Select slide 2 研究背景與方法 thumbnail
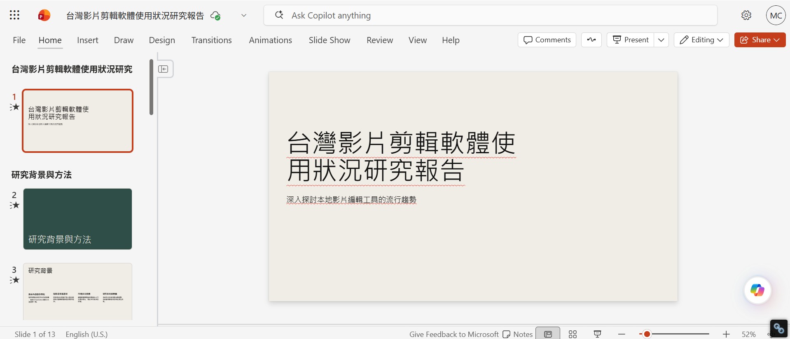Image resolution: width=790 pixels, height=339 pixels. click(77, 219)
